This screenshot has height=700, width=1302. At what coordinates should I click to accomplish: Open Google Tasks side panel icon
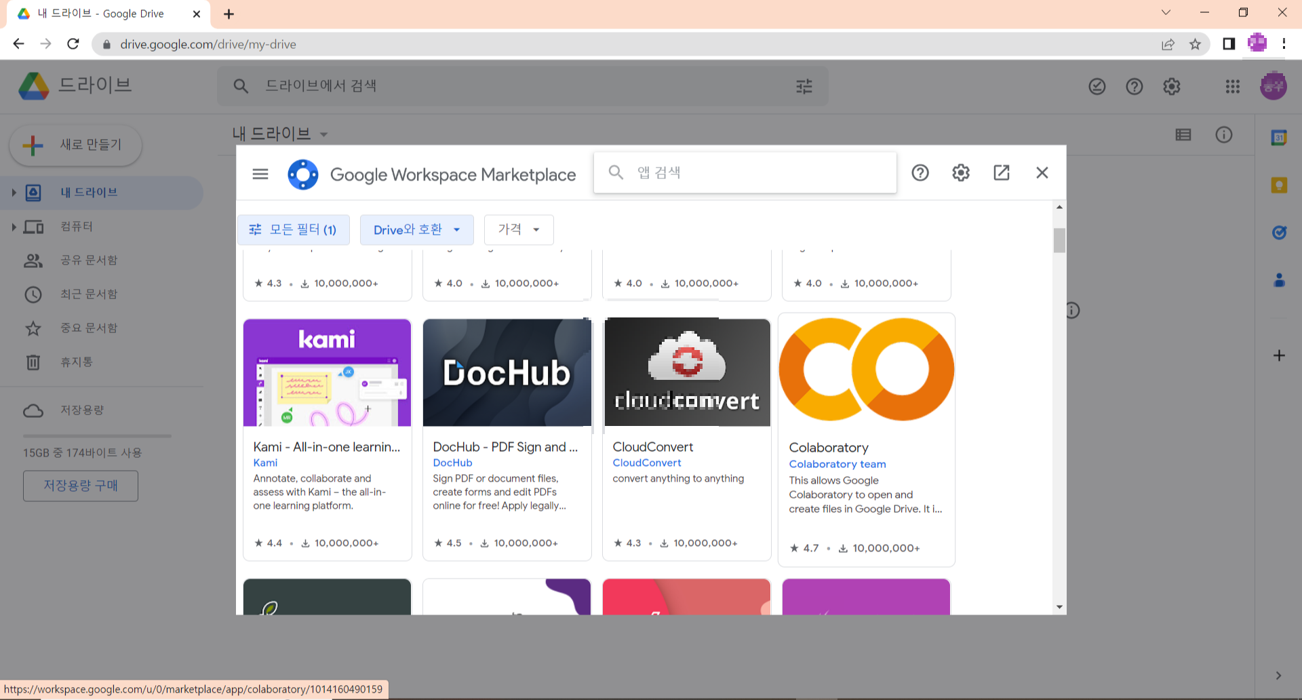(x=1279, y=233)
